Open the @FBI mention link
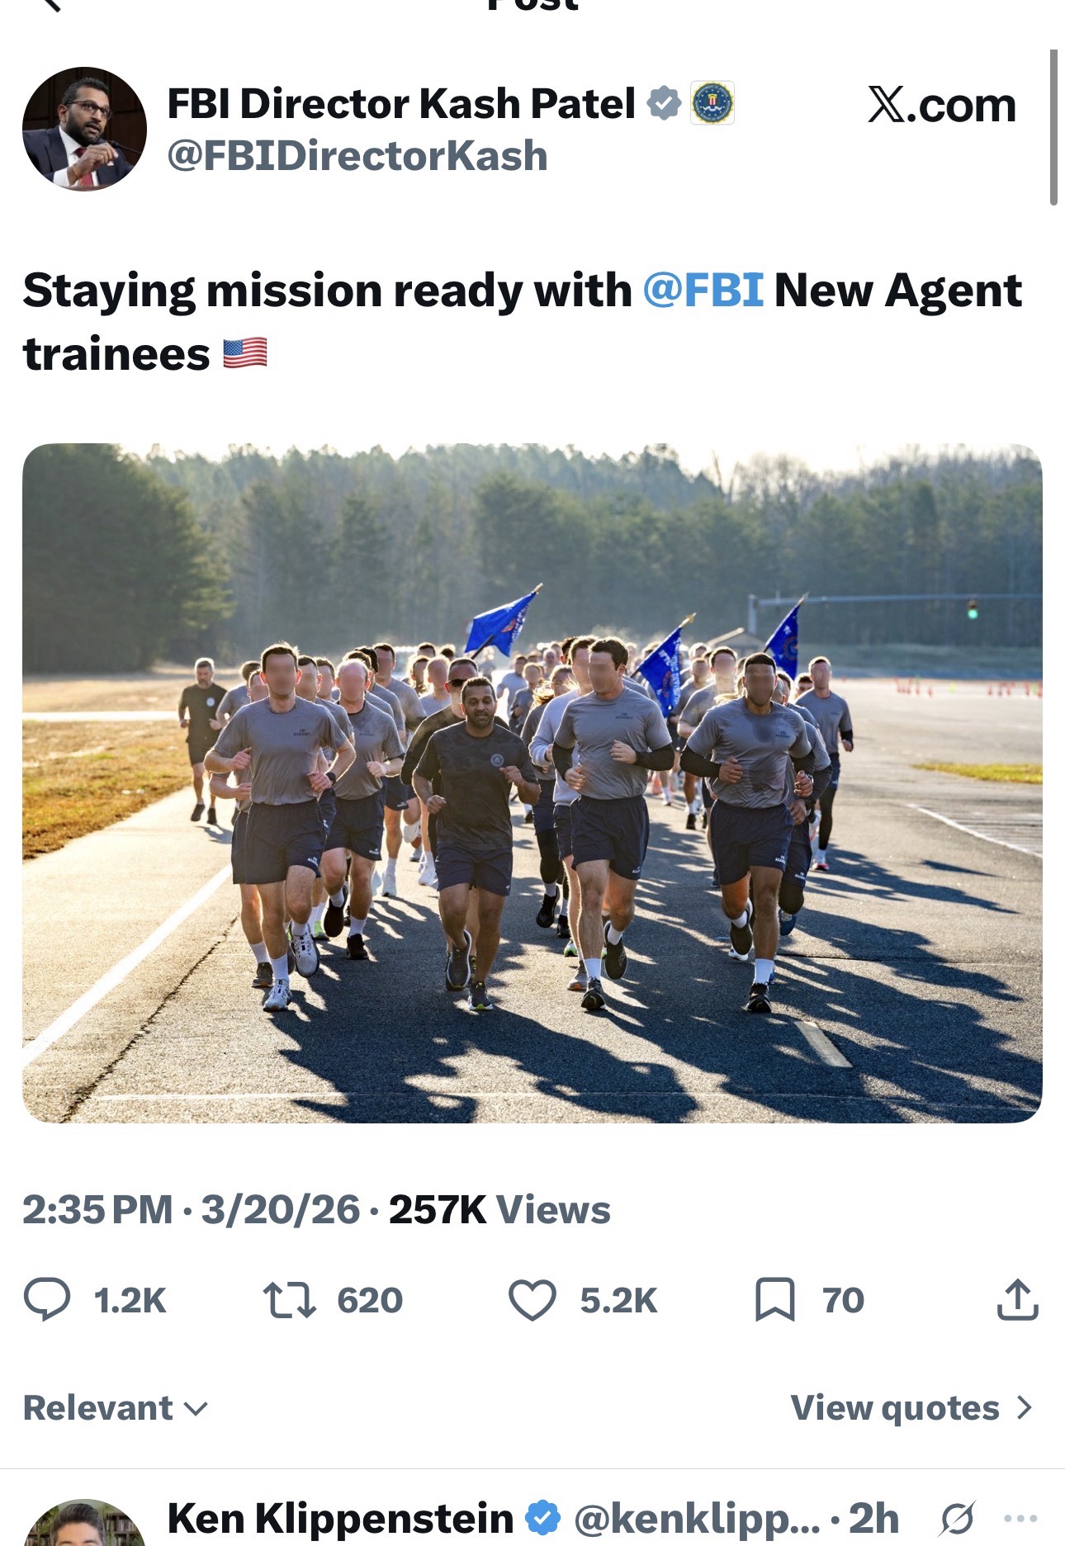 (703, 291)
